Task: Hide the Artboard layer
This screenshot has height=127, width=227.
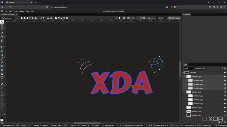Action: pos(225,73)
